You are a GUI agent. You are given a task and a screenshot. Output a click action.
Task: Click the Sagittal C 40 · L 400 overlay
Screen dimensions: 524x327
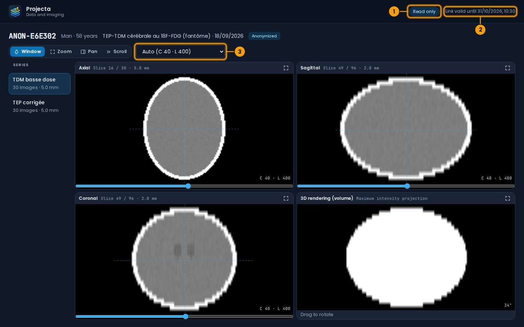[497, 178]
